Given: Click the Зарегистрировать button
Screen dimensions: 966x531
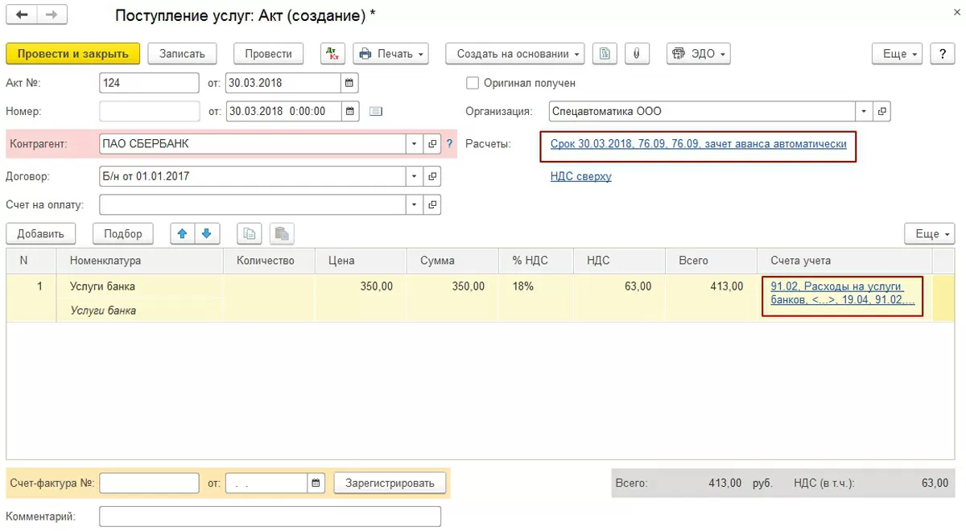Looking at the screenshot, I should click(x=390, y=484).
